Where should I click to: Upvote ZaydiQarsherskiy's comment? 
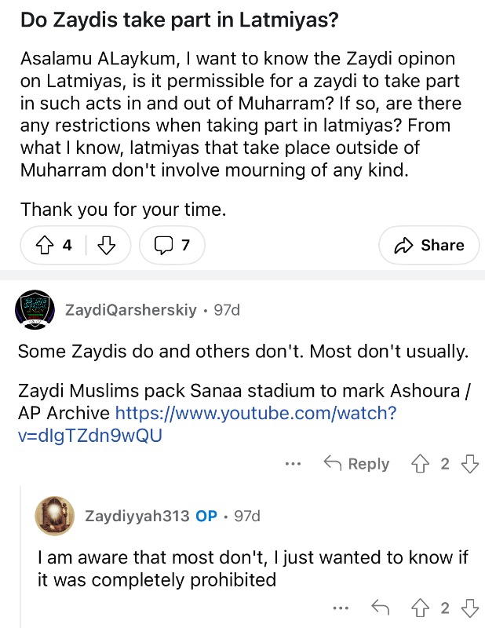pyautogui.click(x=420, y=464)
